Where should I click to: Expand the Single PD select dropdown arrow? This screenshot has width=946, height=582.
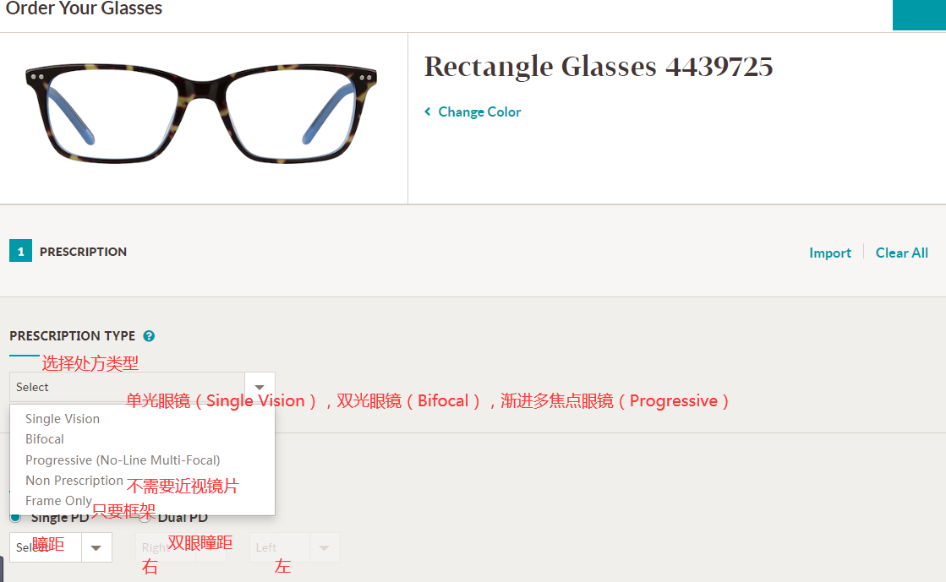(96, 547)
